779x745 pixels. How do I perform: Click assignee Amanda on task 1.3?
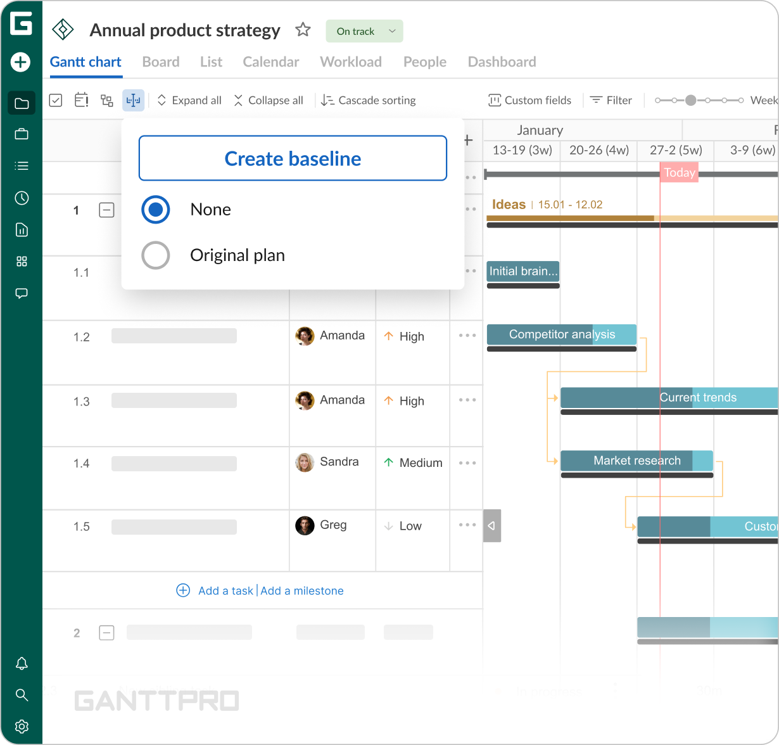coord(330,400)
